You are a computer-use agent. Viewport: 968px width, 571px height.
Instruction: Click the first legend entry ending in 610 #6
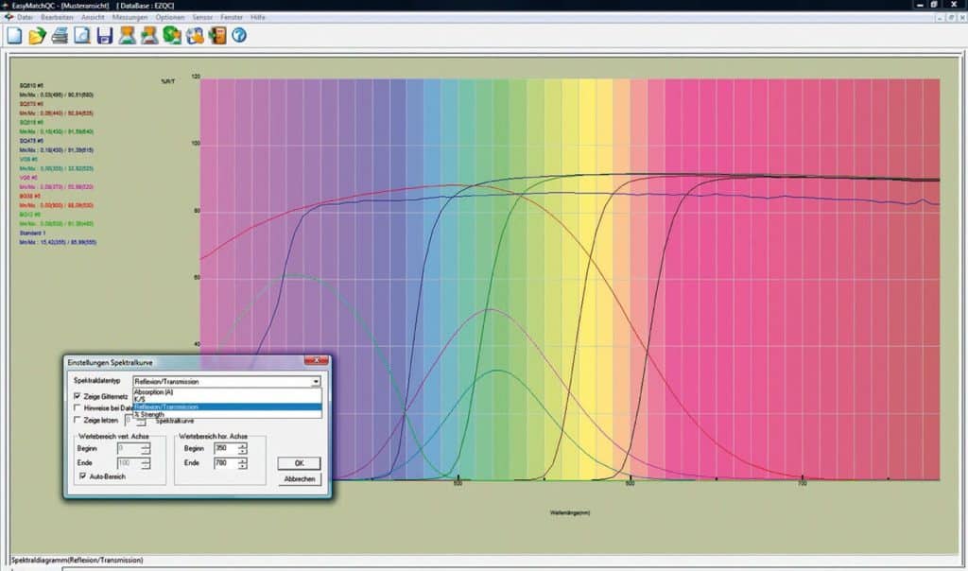(31, 86)
